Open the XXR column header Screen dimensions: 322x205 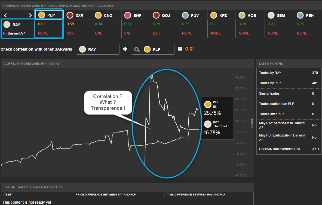(78, 15)
